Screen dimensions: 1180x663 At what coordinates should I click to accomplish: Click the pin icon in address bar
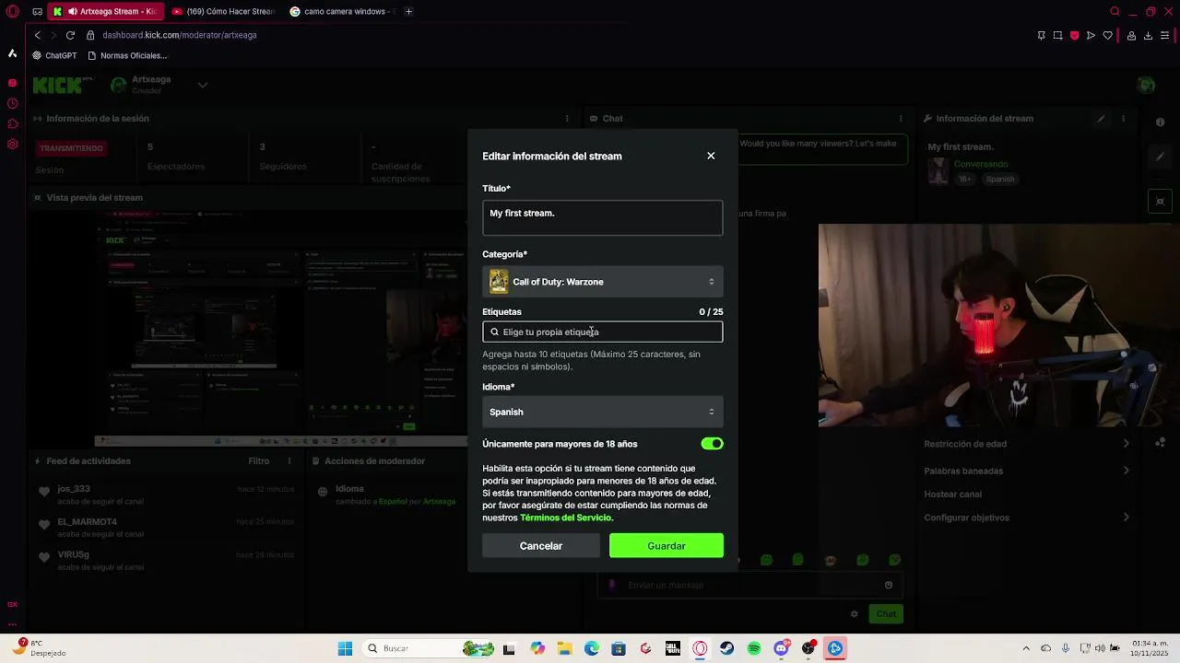click(1041, 36)
